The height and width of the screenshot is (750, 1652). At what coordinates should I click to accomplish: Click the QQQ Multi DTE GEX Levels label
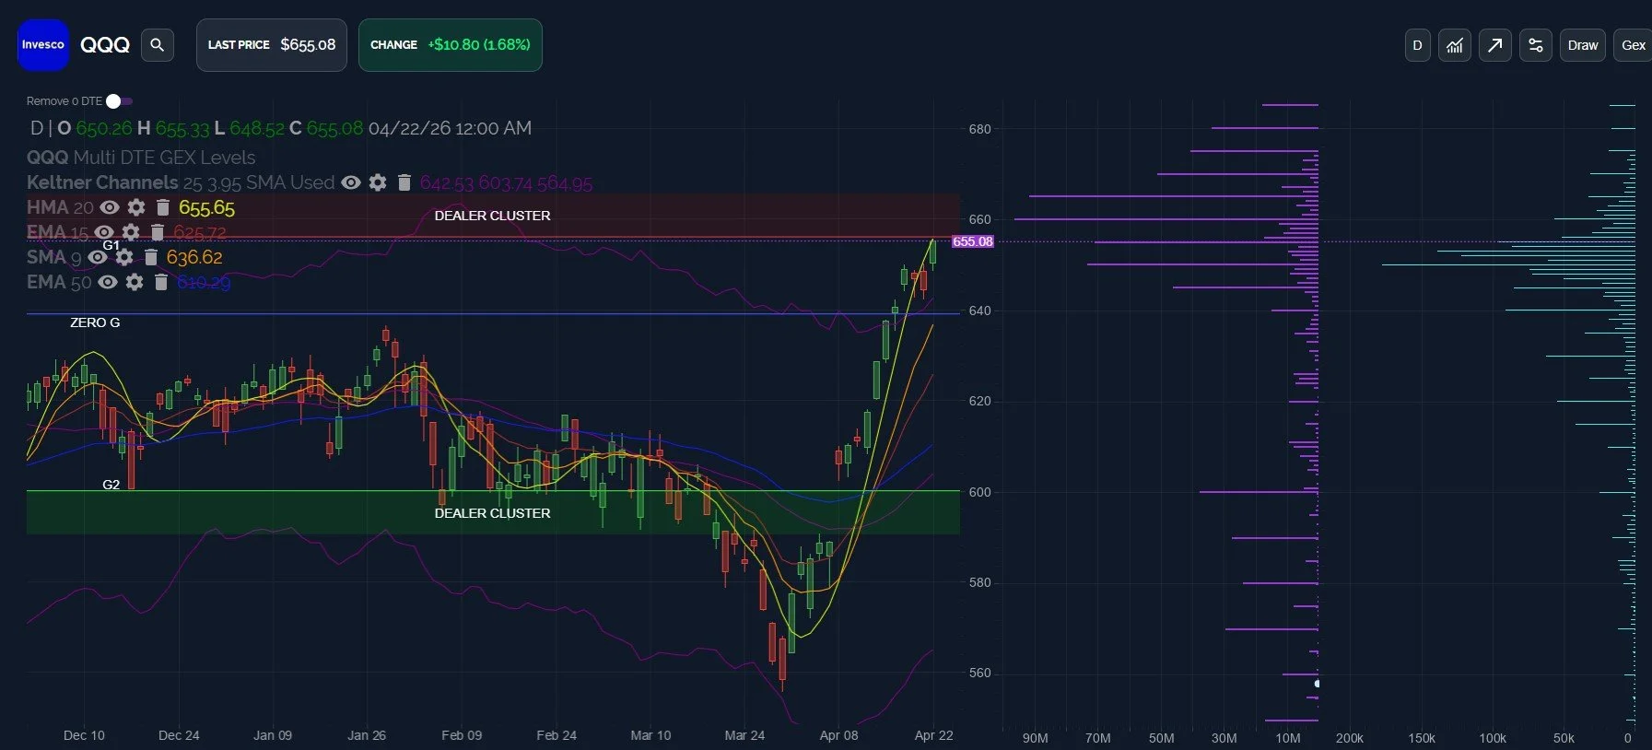[x=141, y=158]
